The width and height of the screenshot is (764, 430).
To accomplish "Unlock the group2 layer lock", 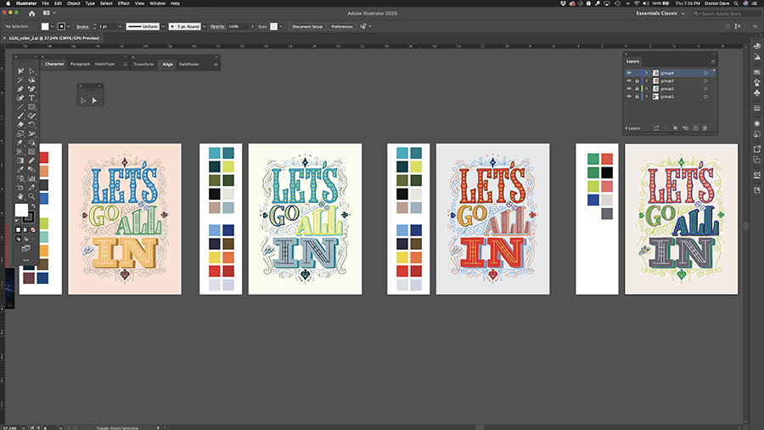I will (637, 88).
